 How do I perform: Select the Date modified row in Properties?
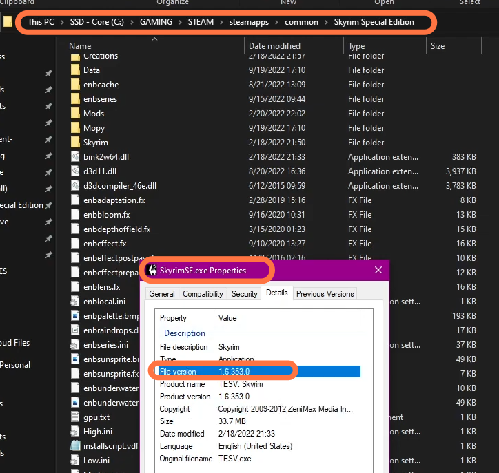pyautogui.click(x=259, y=434)
